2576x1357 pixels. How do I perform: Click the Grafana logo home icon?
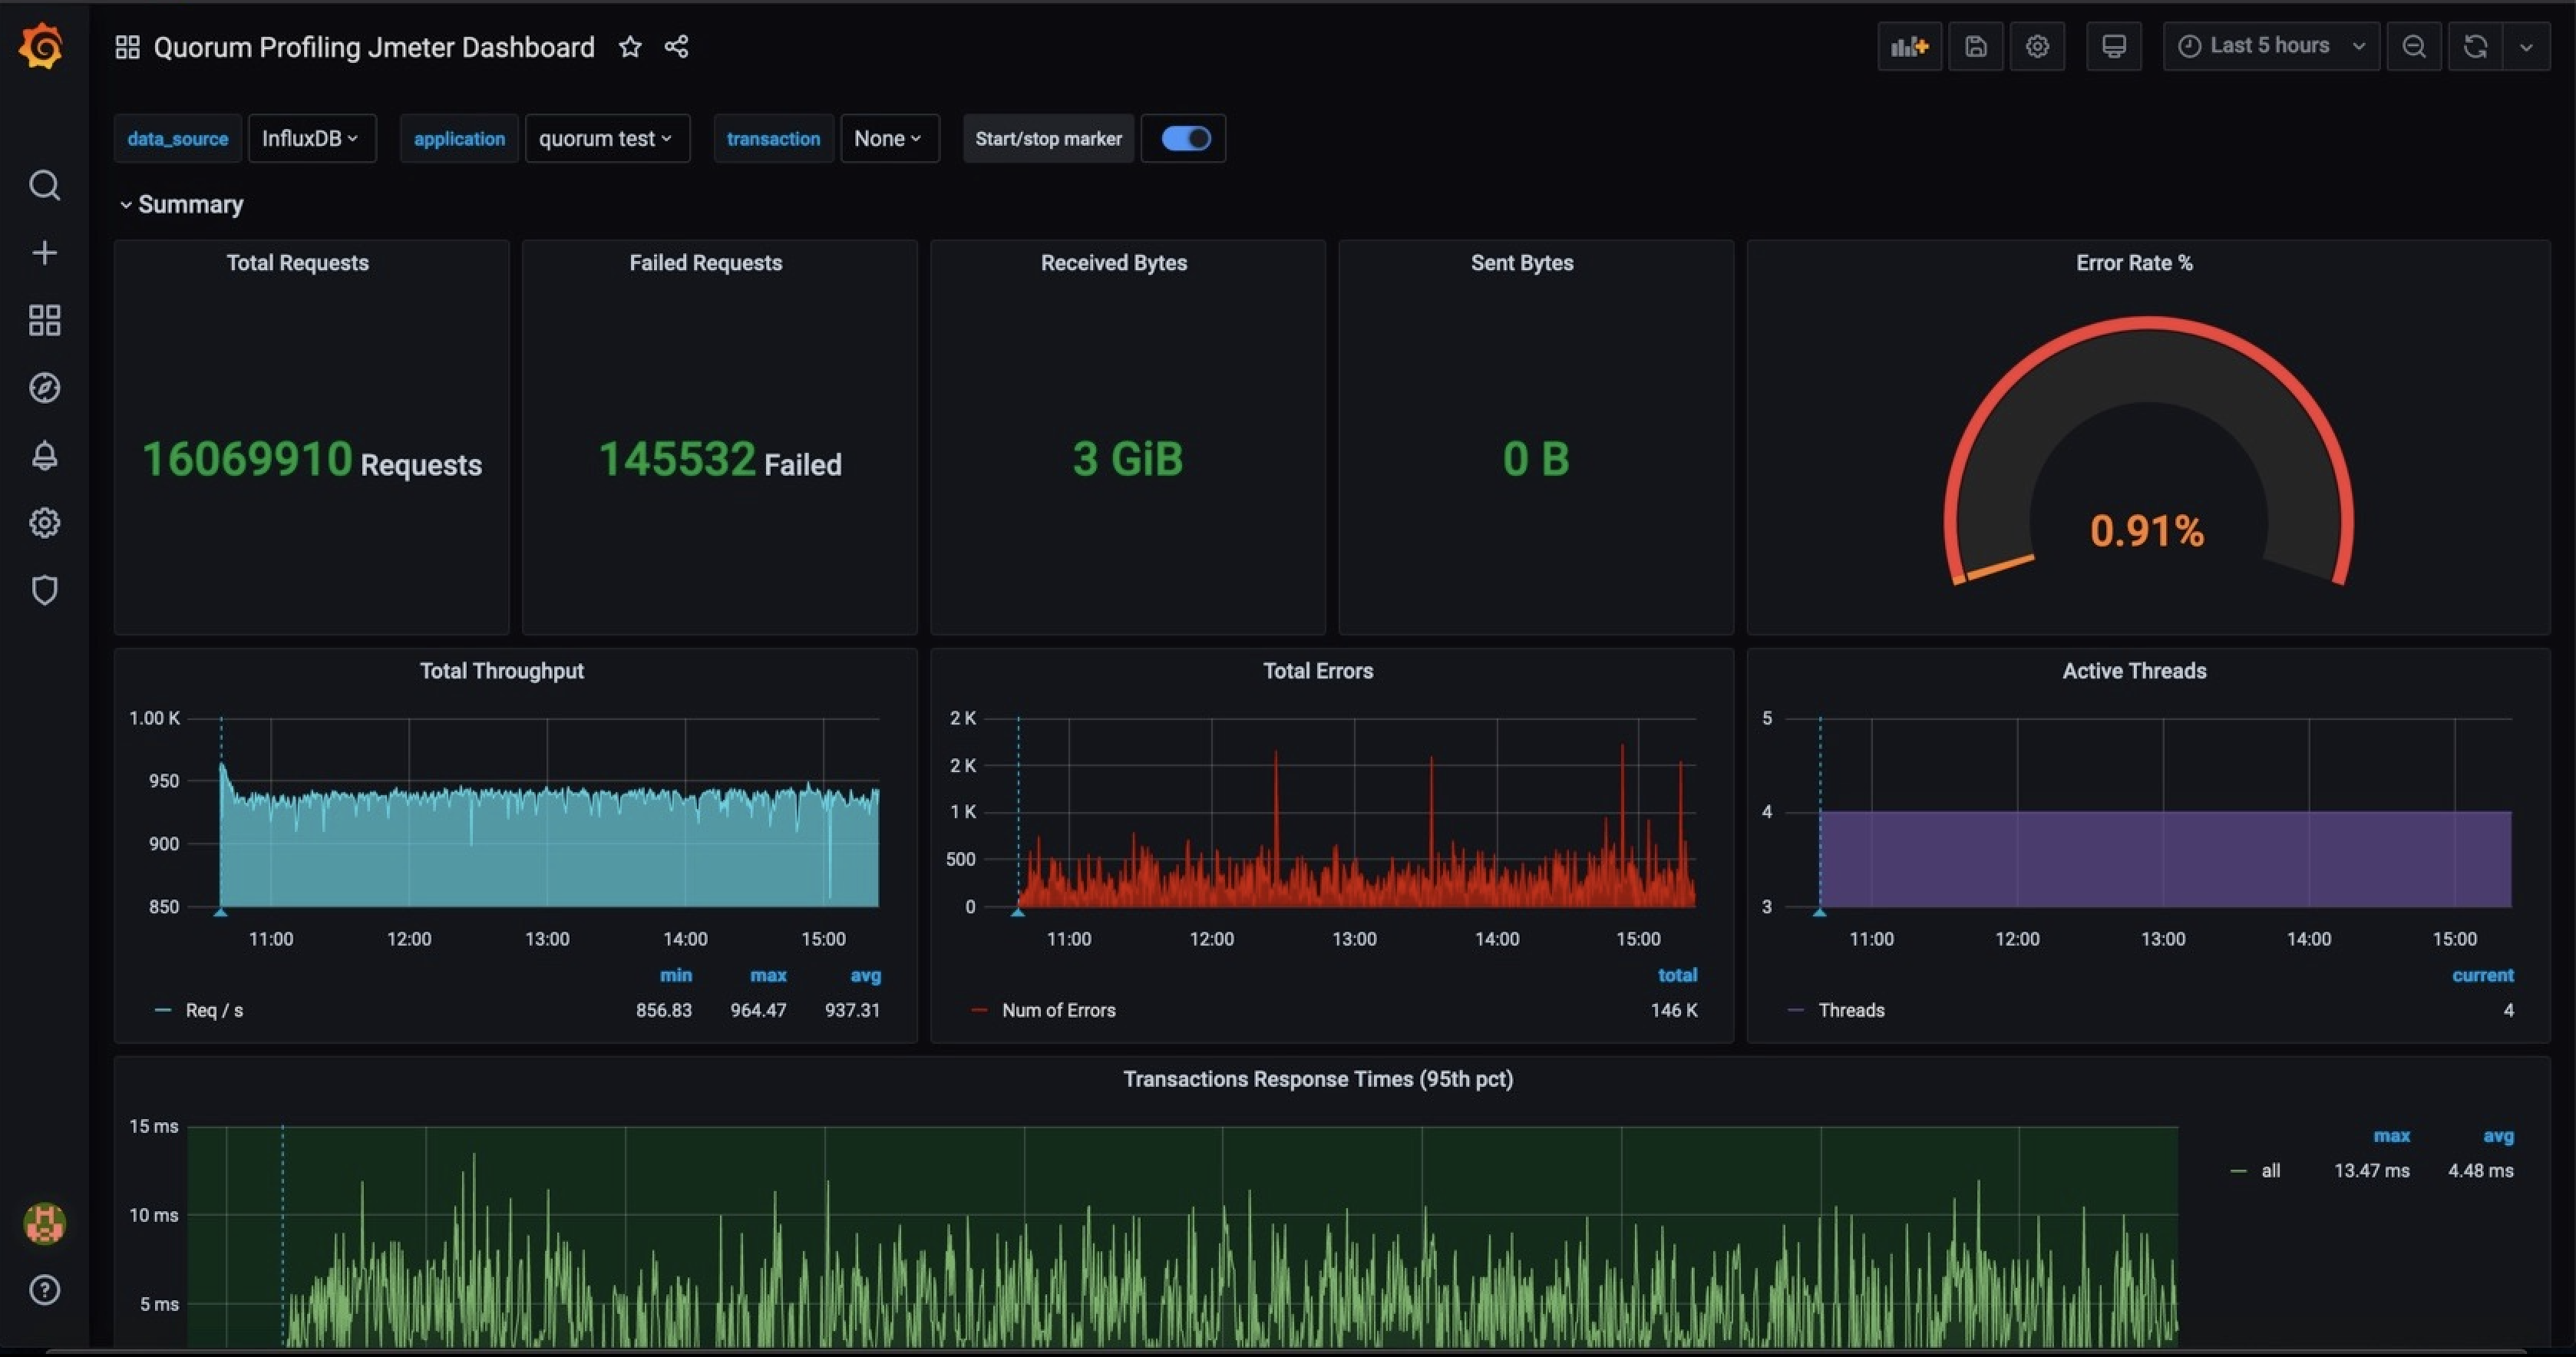(x=41, y=46)
